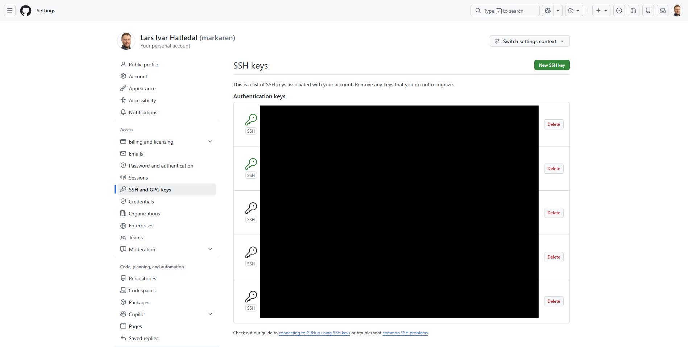The width and height of the screenshot is (688, 347).
Task: Click the first green key icon
Action: click(x=251, y=120)
